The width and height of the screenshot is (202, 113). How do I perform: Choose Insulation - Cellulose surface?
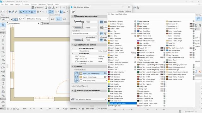(122, 22)
